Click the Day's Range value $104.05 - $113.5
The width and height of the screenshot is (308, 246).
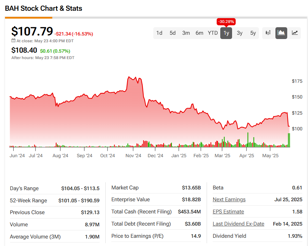coord(80,188)
